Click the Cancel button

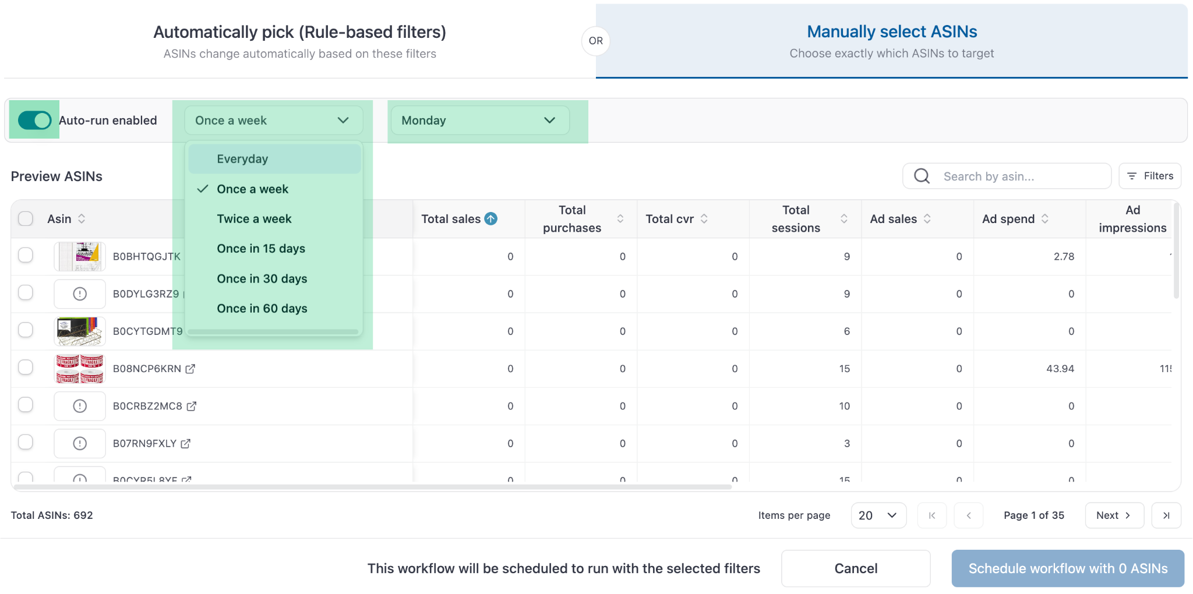pos(855,568)
